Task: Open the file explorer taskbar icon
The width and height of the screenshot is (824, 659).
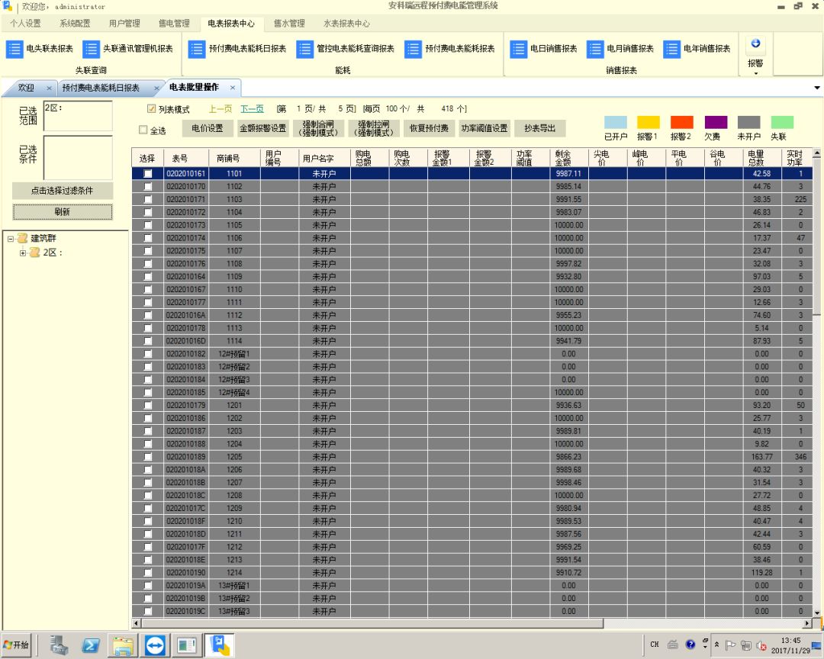Action: 123,645
